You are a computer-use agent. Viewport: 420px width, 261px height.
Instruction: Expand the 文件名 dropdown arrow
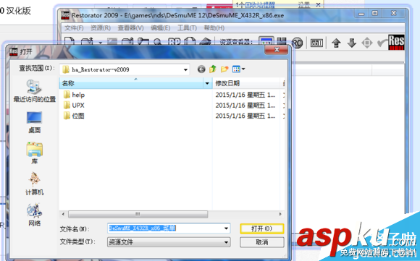click(x=227, y=228)
